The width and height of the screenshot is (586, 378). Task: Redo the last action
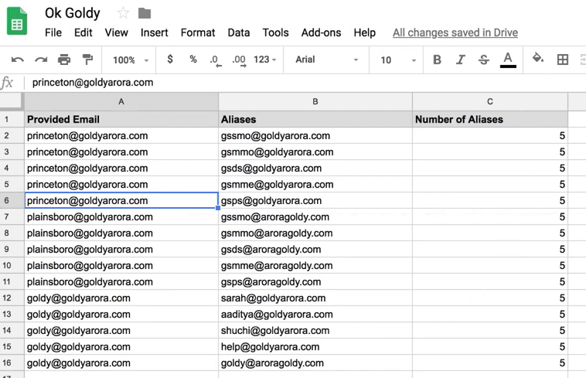pos(41,60)
